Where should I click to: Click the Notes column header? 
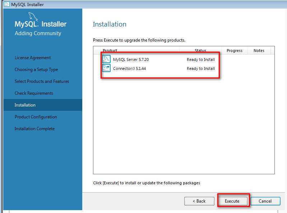click(x=259, y=51)
